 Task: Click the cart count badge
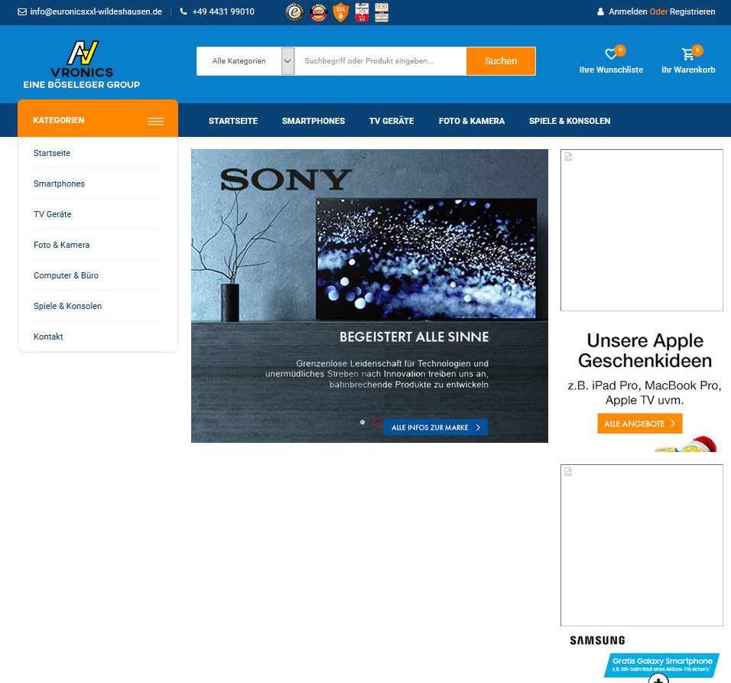click(697, 50)
